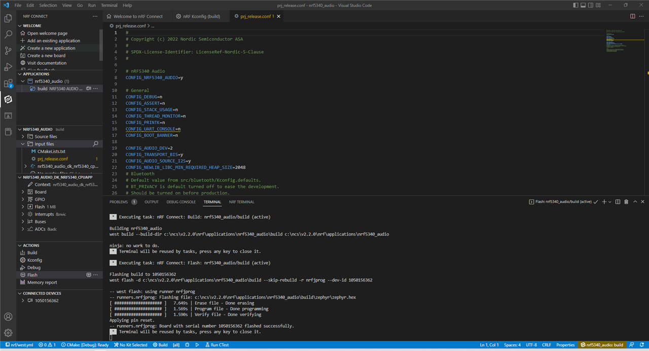This screenshot has width=649, height=351.
Task: Expand the Source files folder
Action: (45, 136)
